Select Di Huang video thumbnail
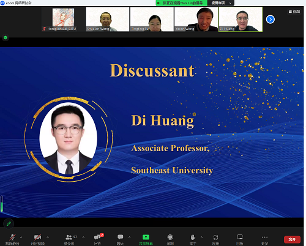 pos(241,19)
